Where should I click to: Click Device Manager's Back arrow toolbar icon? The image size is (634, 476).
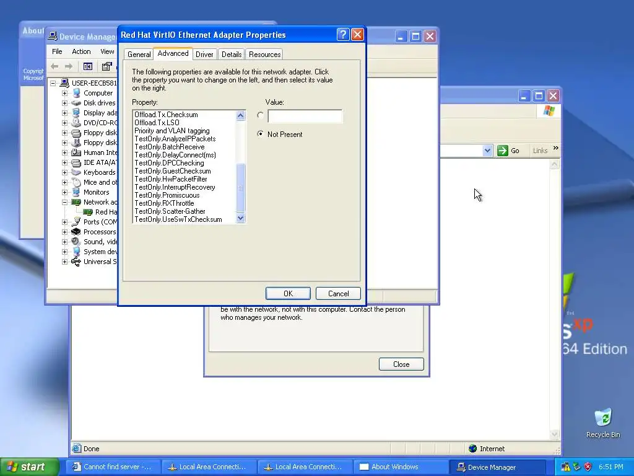pos(54,66)
